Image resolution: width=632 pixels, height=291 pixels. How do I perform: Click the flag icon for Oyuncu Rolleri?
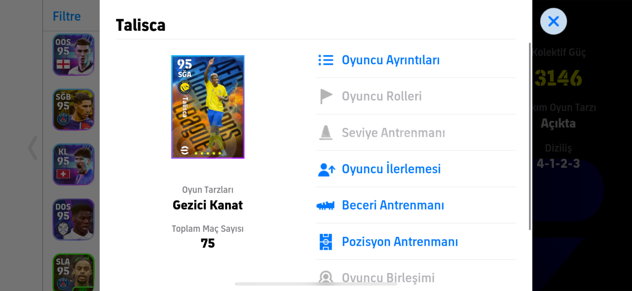pyautogui.click(x=326, y=96)
